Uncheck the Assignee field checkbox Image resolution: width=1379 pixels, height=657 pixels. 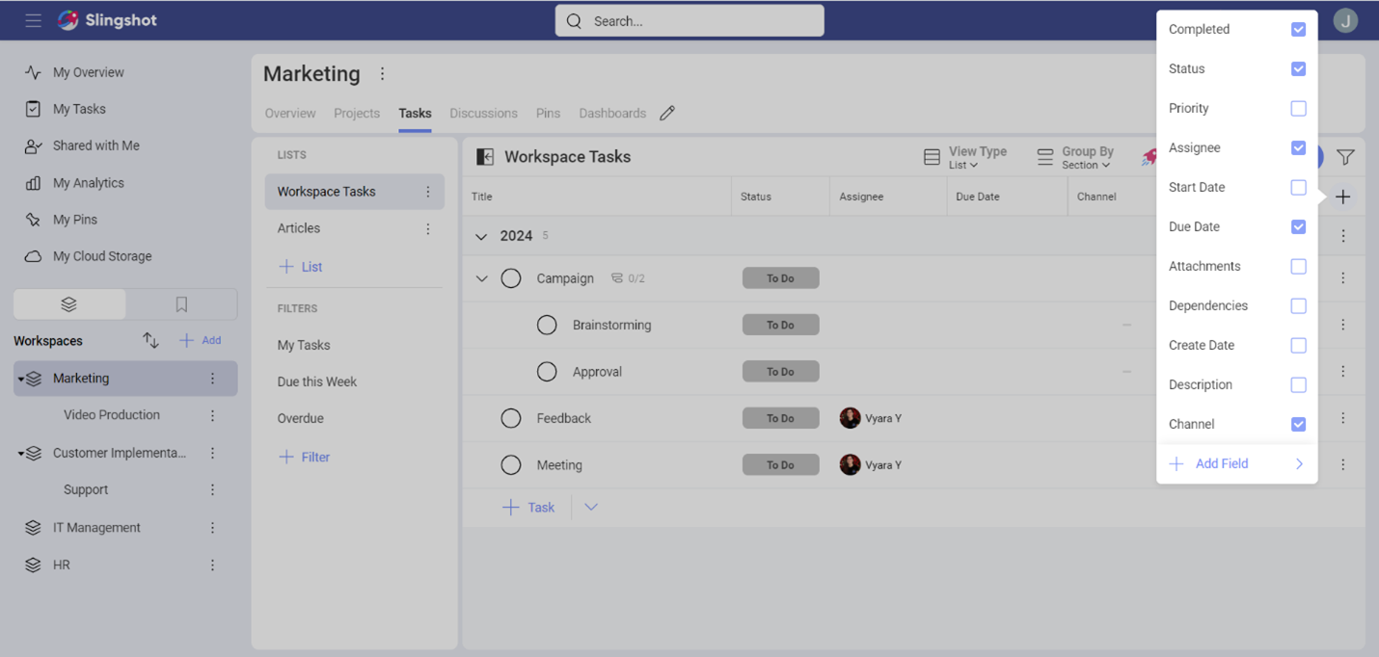[1298, 148]
